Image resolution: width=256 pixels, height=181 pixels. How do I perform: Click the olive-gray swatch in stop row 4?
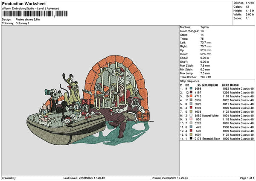tap(191, 100)
